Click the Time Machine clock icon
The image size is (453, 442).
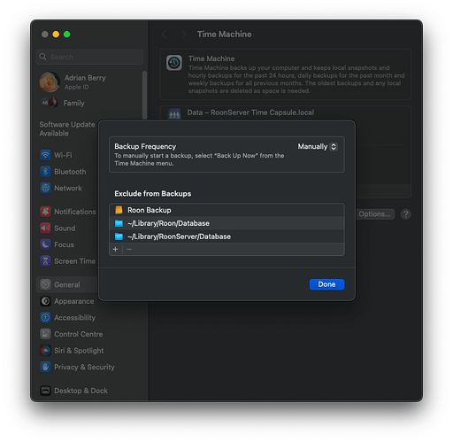tap(174, 63)
